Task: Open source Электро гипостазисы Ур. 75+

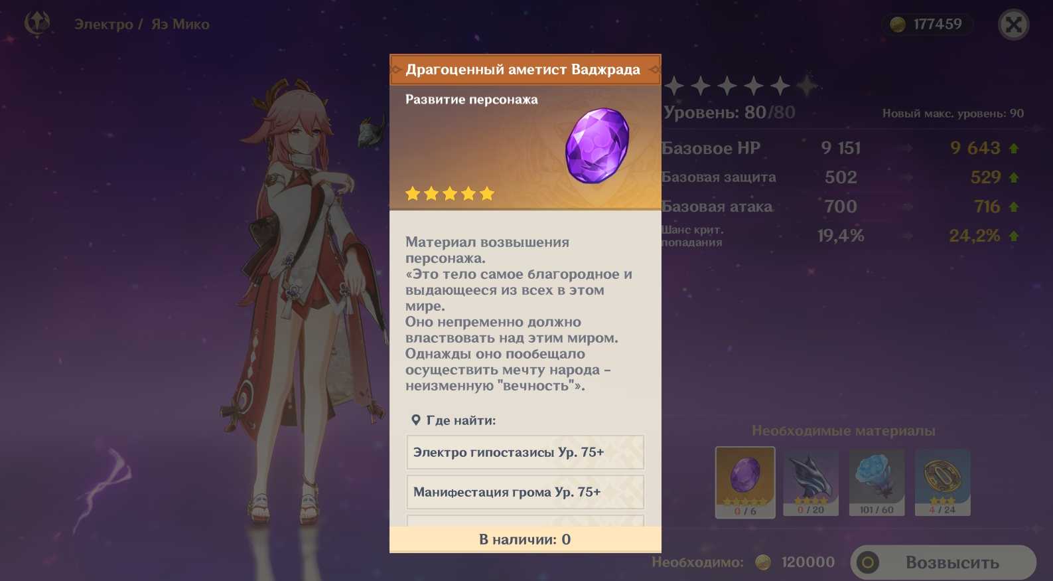Action: pos(525,452)
